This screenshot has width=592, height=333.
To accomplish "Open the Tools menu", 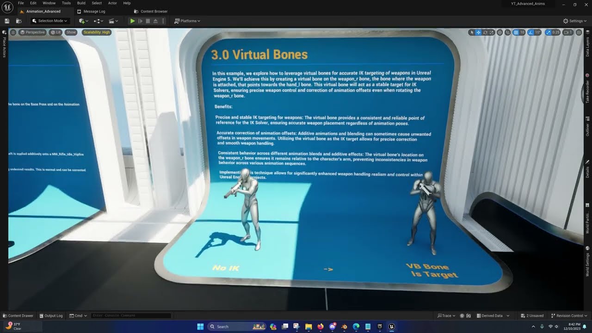I will pyautogui.click(x=66, y=3).
